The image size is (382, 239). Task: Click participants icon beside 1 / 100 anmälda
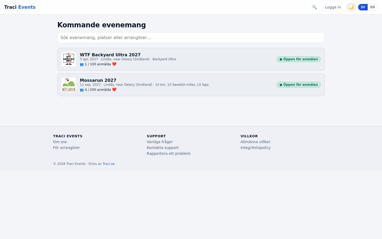[x=82, y=64]
